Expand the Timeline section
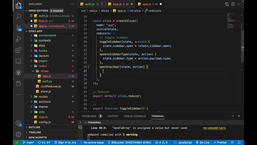The width and height of the screenshot is (257, 145). click(51, 133)
